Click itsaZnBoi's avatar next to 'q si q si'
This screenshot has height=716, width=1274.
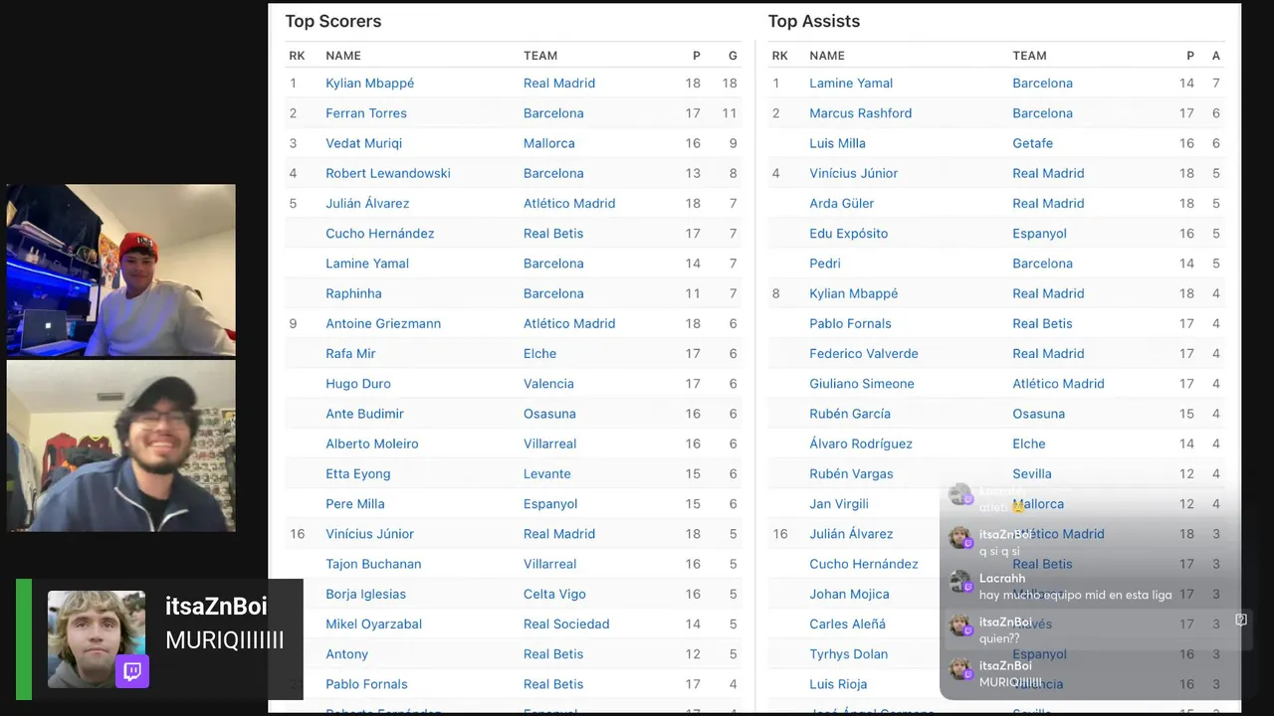coord(960,538)
